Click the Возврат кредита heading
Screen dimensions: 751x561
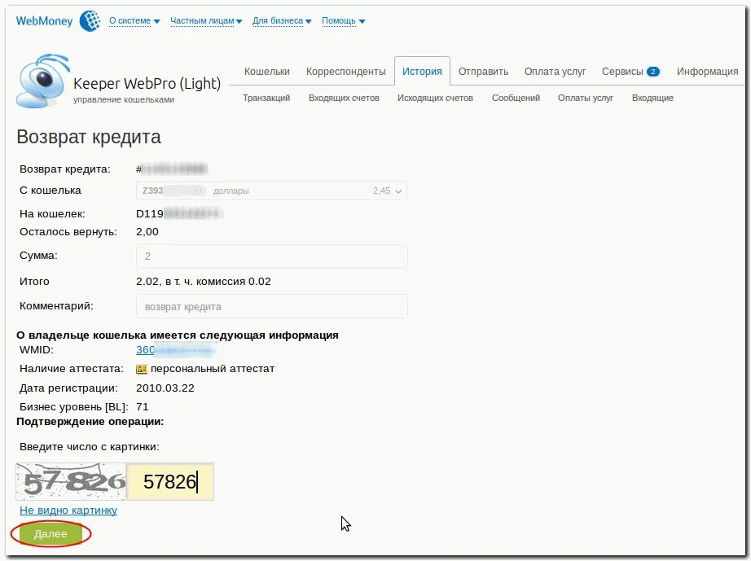click(89, 138)
